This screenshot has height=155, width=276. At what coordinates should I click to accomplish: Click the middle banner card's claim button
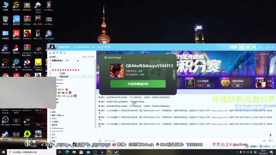[x=238, y=85]
